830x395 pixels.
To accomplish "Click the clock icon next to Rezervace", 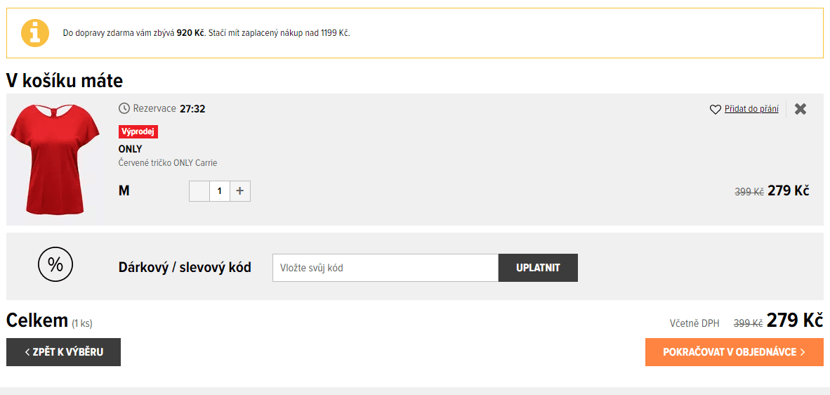I will 124,108.
